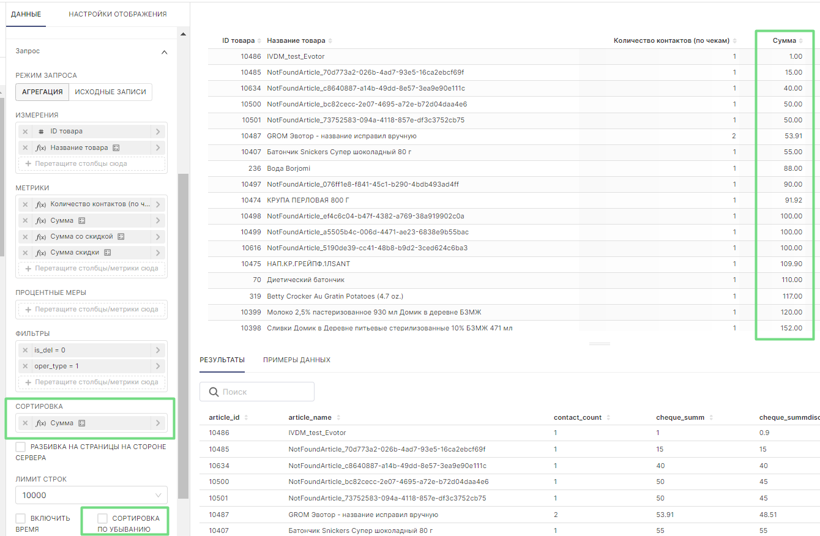Viewport: 820px width, 536px height.
Task: Enable 'Сортировка по убыванию' checkbox
Action: point(103,519)
